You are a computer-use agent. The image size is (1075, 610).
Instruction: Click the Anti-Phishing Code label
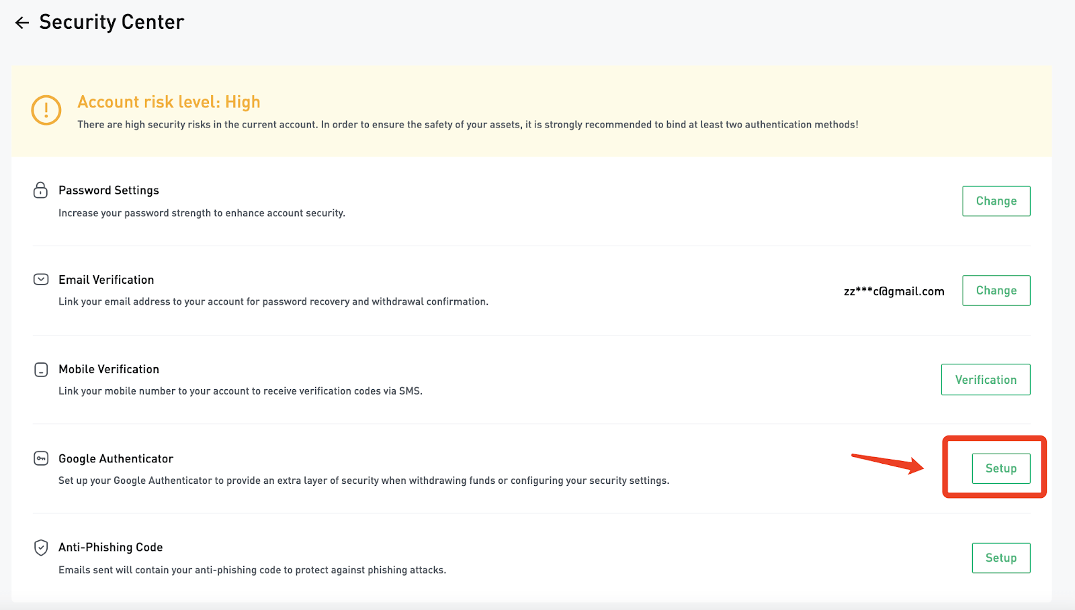click(x=111, y=548)
